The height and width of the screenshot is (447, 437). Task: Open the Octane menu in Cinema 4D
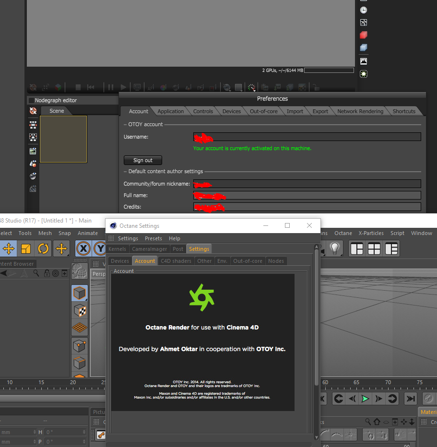pos(343,233)
